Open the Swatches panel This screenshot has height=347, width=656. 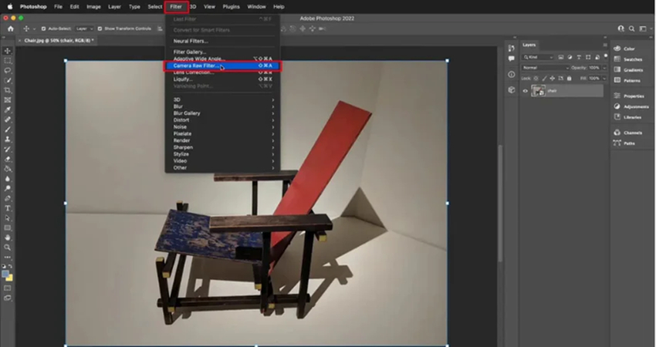(x=628, y=59)
